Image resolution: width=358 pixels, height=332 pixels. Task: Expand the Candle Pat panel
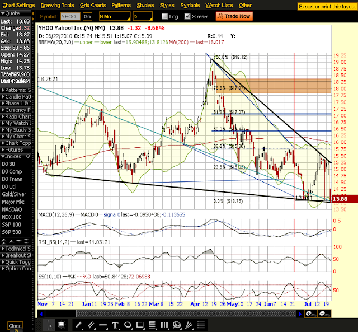coord(16,97)
